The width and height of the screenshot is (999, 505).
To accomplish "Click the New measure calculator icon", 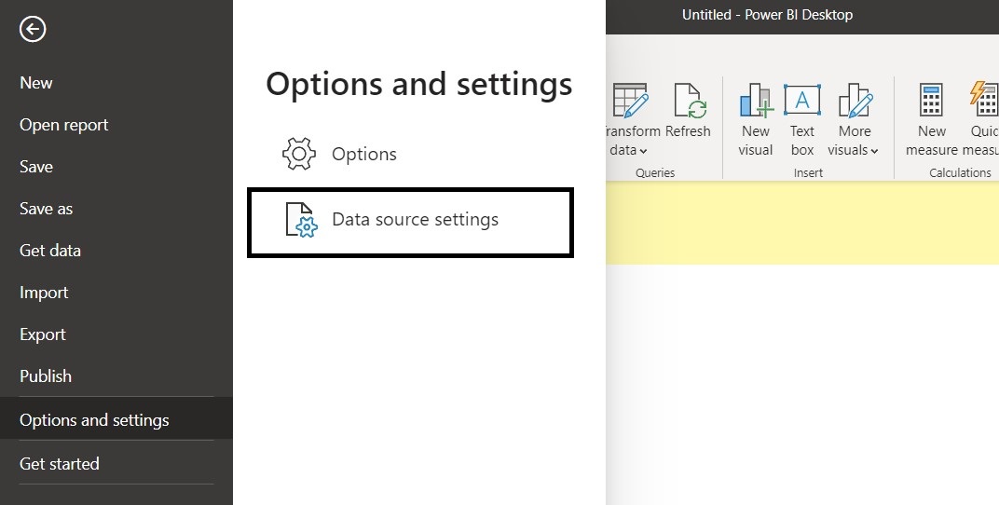I will point(931,100).
